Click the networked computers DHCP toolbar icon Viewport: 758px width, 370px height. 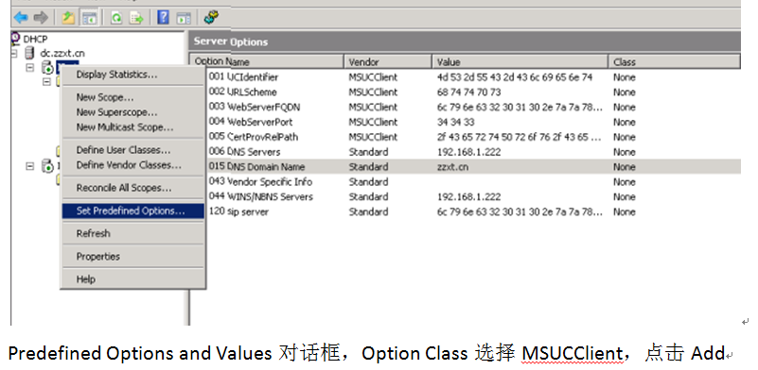(211, 18)
